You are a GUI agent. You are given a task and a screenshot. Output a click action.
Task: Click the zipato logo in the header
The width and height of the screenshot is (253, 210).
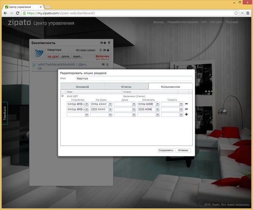(x=19, y=23)
